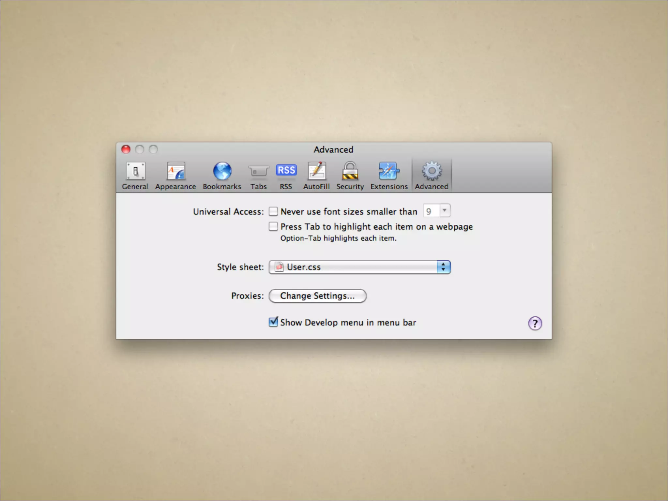Screen dimensions: 668x501
Task: Open help with the question mark button
Action: coord(535,324)
